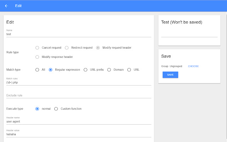The width and height of the screenshot is (227, 142).
Task: Open the CHOOSE group link
Action: coord(193,66)
